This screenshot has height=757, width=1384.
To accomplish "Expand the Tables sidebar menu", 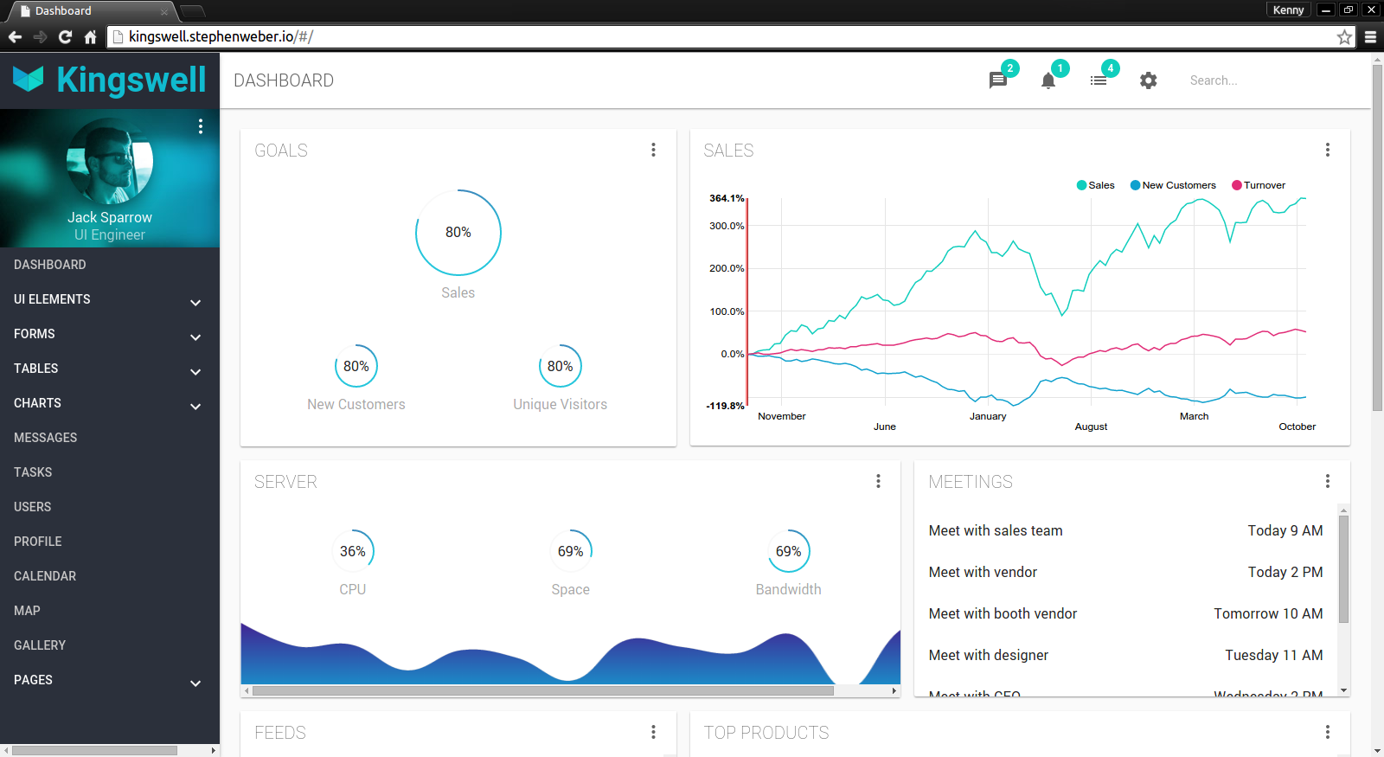I will 110,369.
